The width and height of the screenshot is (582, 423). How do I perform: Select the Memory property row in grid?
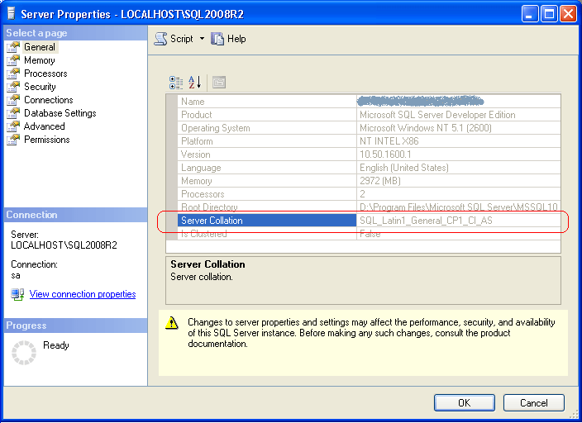(369, 181)
